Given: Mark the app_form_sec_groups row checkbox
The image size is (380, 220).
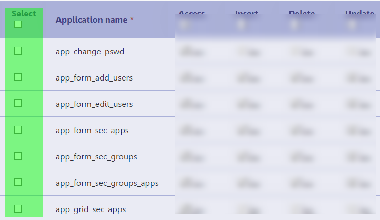Looking at the screenshot, I should 18,156.
